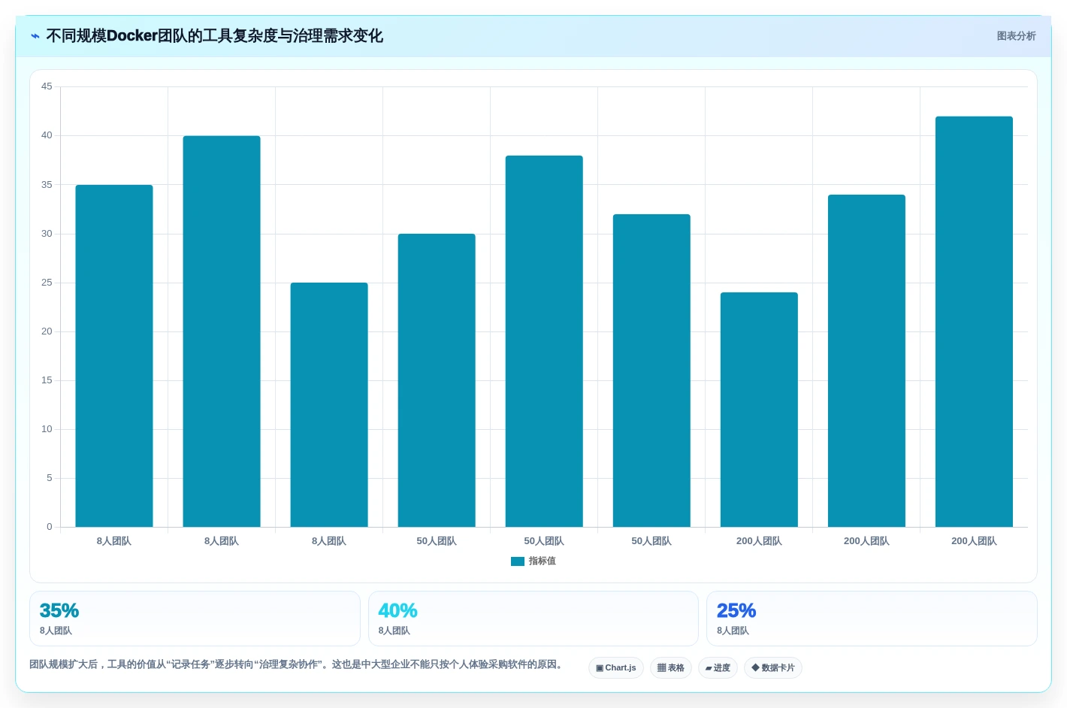The height and width of the screenshot is (708, 1067).
Task: Open the 25% data card
Action: [872, 619]
